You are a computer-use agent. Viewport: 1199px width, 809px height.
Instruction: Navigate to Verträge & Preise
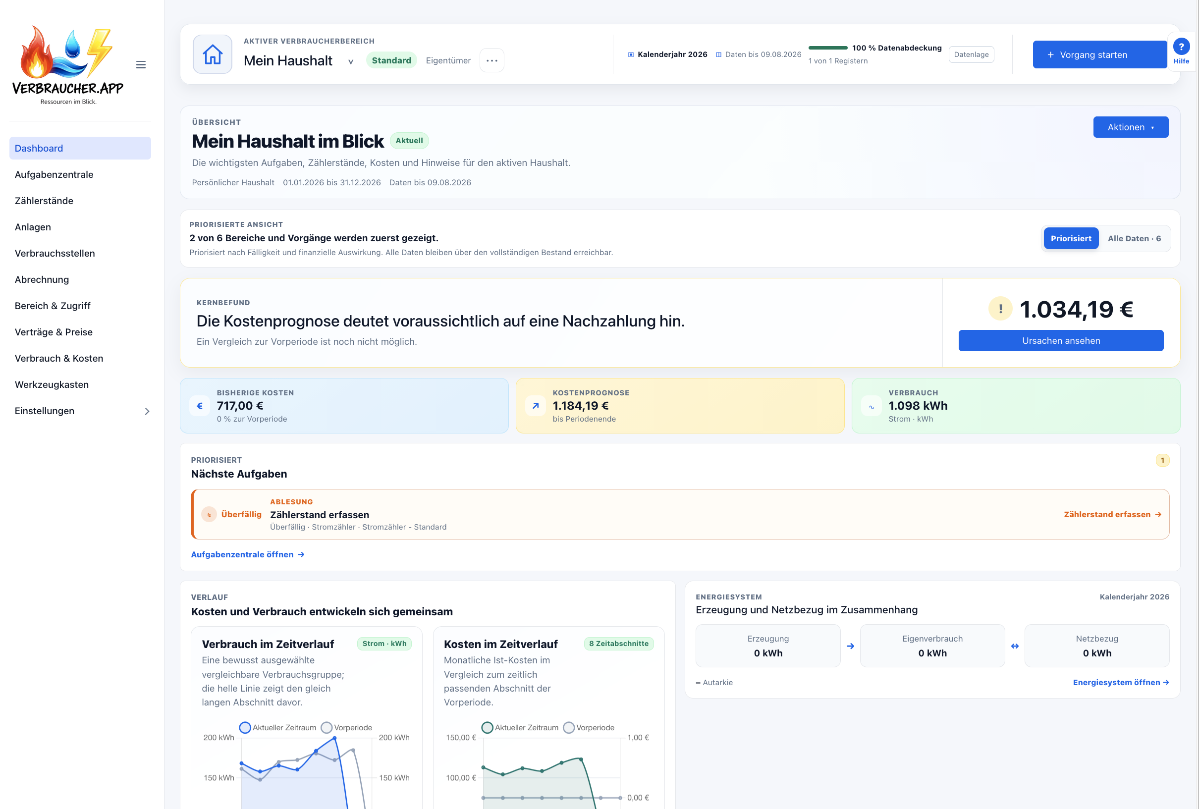click(x=80, y=332)
